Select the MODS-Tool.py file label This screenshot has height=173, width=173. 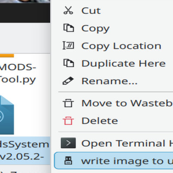(18, 73)
